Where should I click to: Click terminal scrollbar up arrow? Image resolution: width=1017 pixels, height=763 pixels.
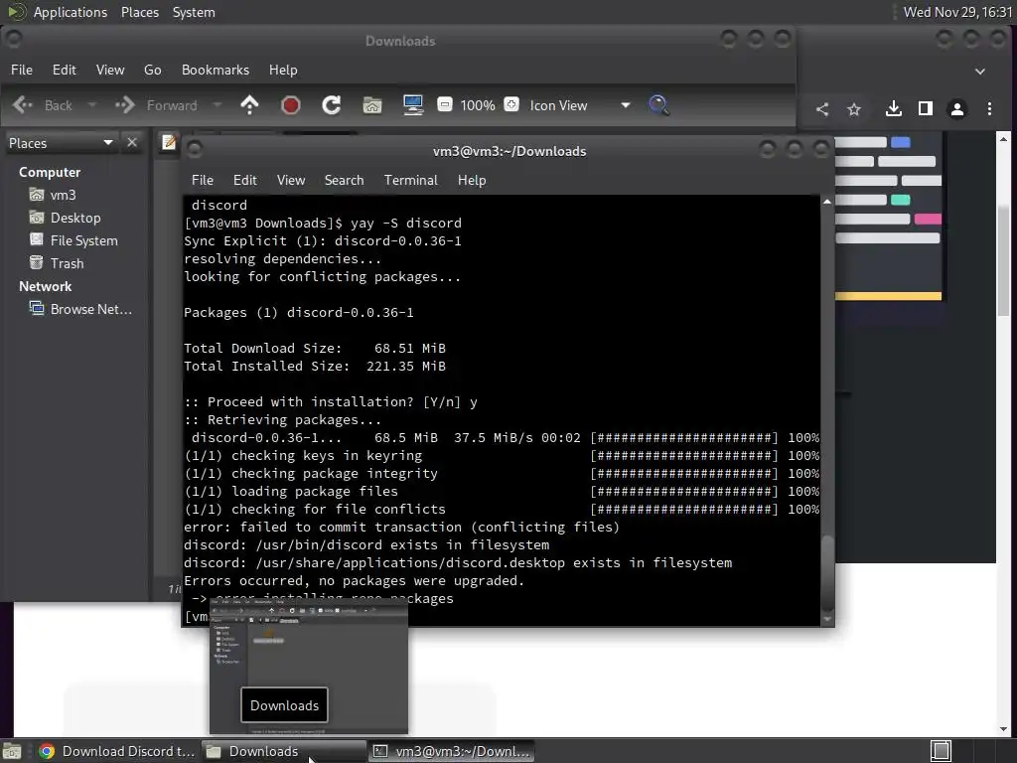point(827,202)
